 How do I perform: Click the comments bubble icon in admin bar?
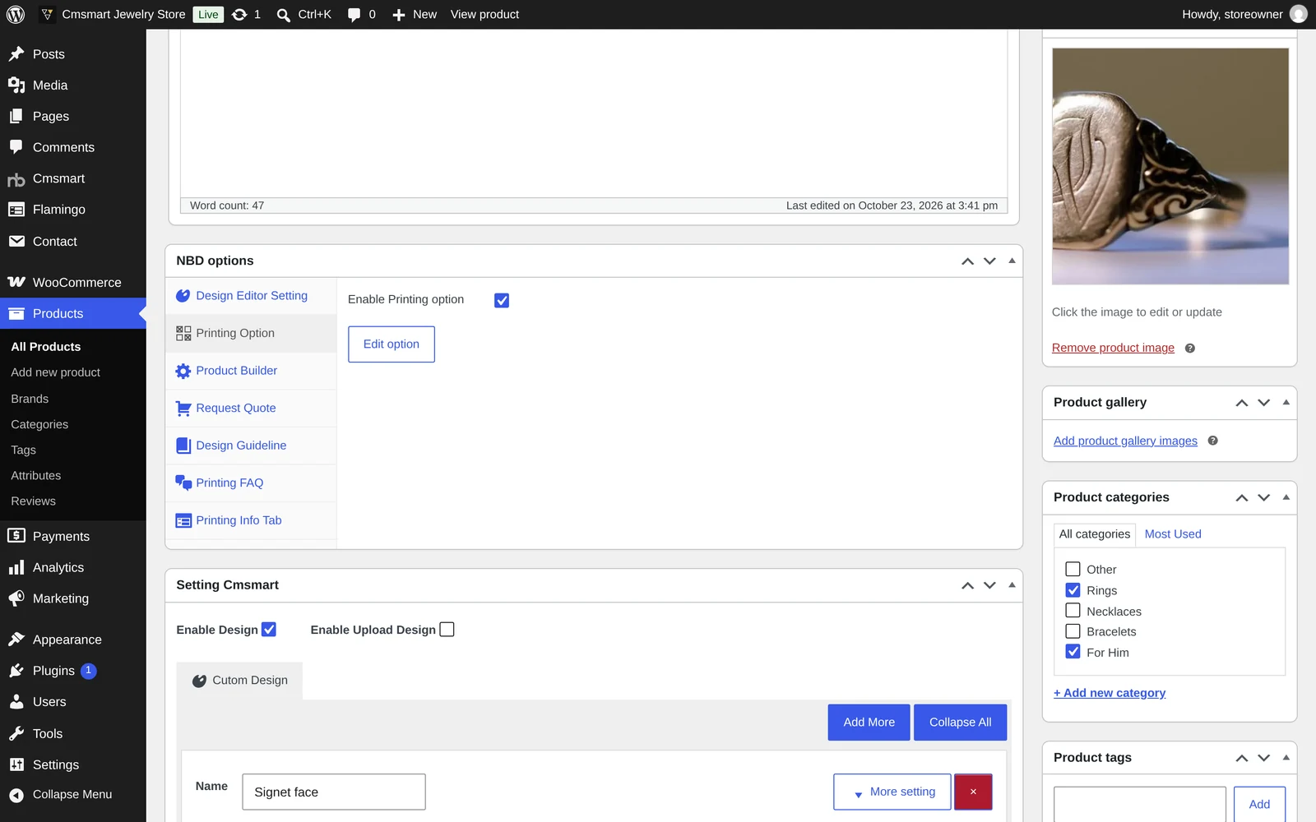354,15
